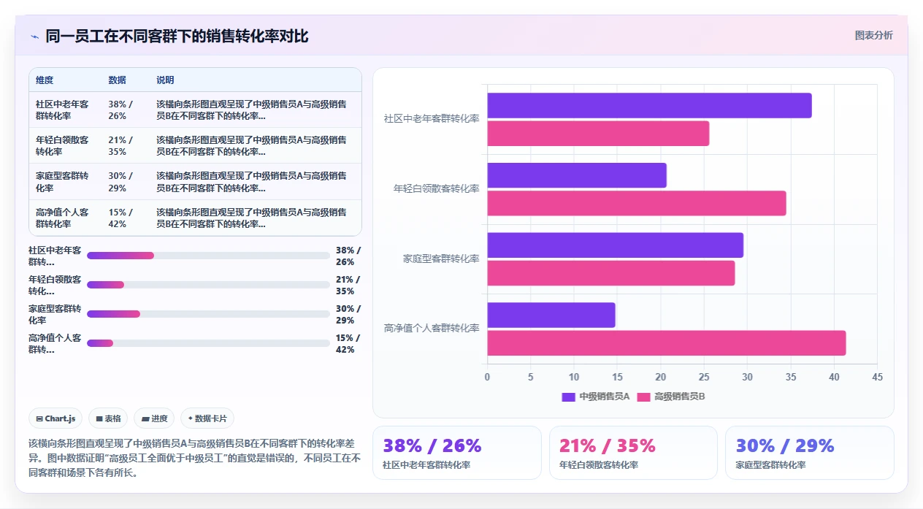Click progress bar for 年轻白领散客
The image size is (923, 509).
208,285
